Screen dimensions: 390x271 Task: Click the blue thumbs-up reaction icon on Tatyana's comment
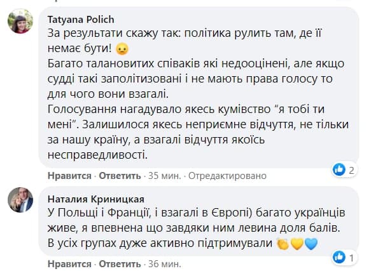click(x=338, y=169)
